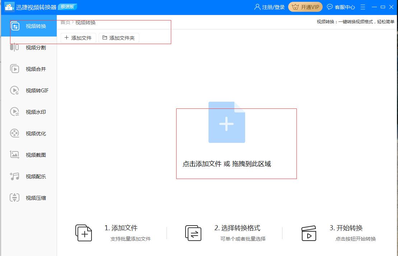Open the 视频压缩 feature
Image resolution: width=398 pixels, height=256 pixels.
[29, 198]
